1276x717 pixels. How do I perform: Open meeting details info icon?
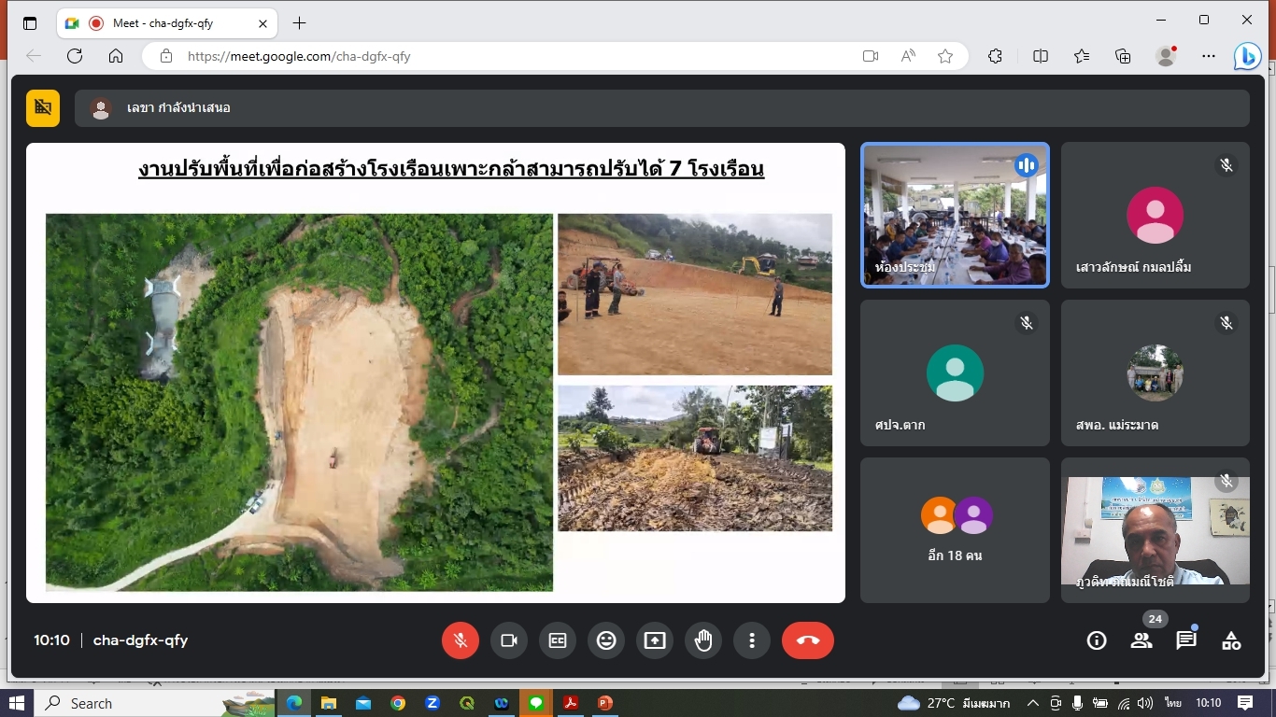[1097, 640]
